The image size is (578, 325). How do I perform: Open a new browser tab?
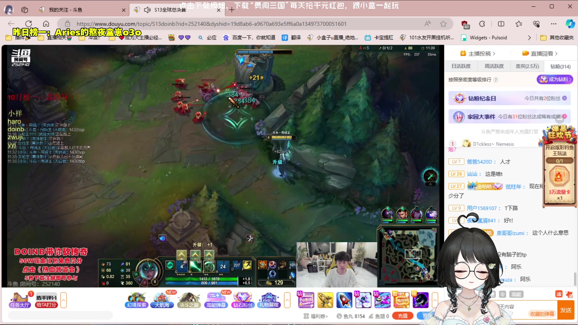pos(232,10)
